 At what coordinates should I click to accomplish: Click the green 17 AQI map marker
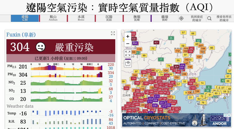coord(161,60)
